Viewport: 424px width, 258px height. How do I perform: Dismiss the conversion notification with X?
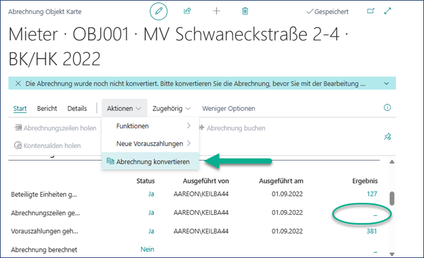click(18, 84)
